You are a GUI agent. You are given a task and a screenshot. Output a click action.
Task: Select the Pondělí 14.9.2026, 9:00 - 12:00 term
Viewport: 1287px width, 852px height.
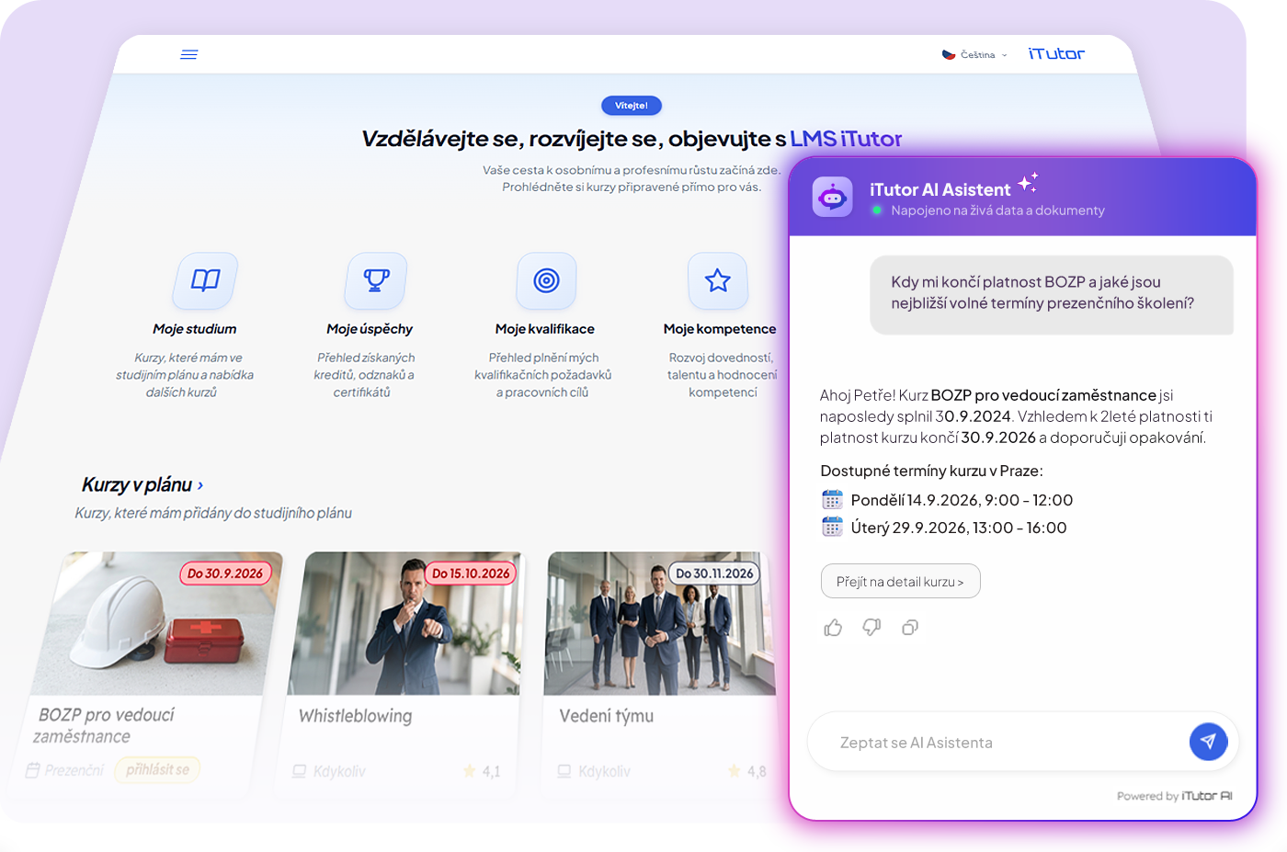coord(962,500)
